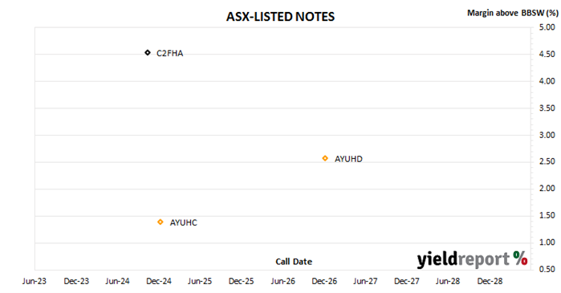Click the Dec-28 x-axis label

(490, 281)
